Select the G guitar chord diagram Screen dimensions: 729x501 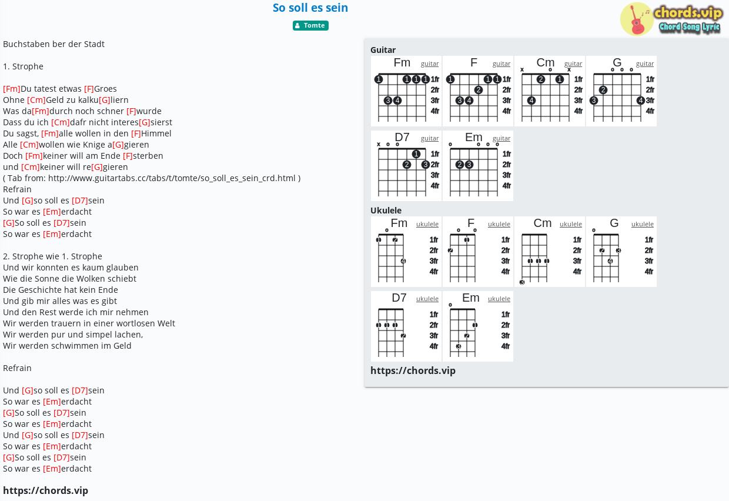pos(621,91)
